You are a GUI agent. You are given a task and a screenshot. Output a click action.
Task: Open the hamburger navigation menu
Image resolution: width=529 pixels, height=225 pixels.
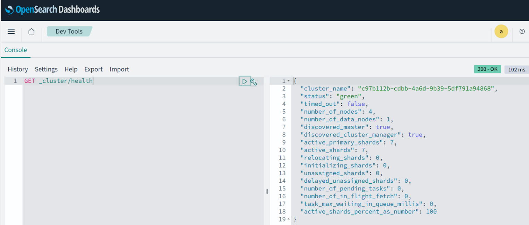click(x=11, y=32)
